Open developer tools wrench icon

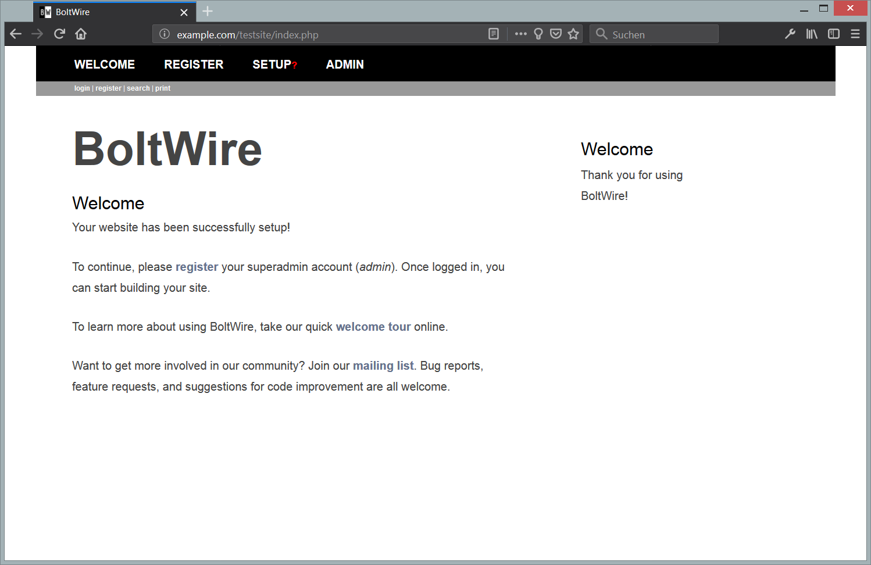(x=790, y=34)
